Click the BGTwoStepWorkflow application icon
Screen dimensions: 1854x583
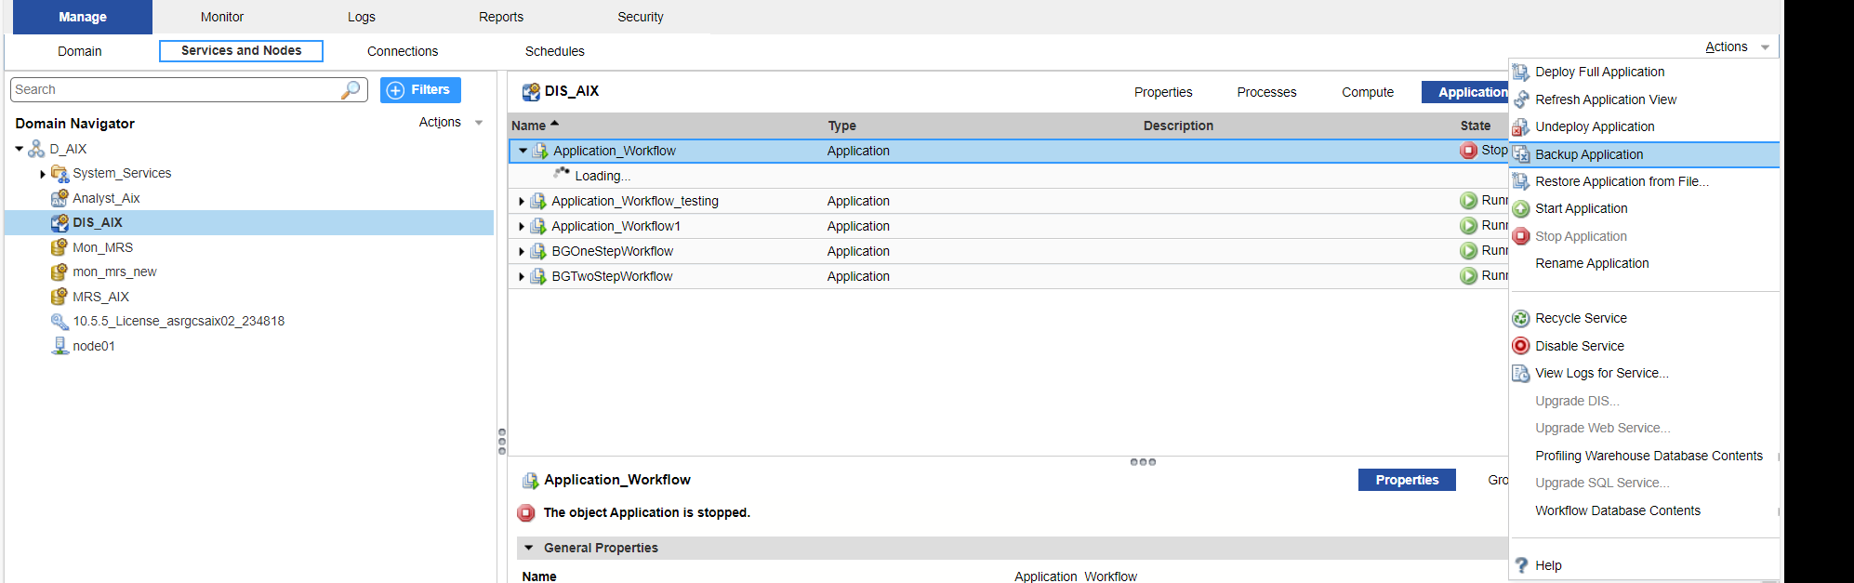click(537, 276)
